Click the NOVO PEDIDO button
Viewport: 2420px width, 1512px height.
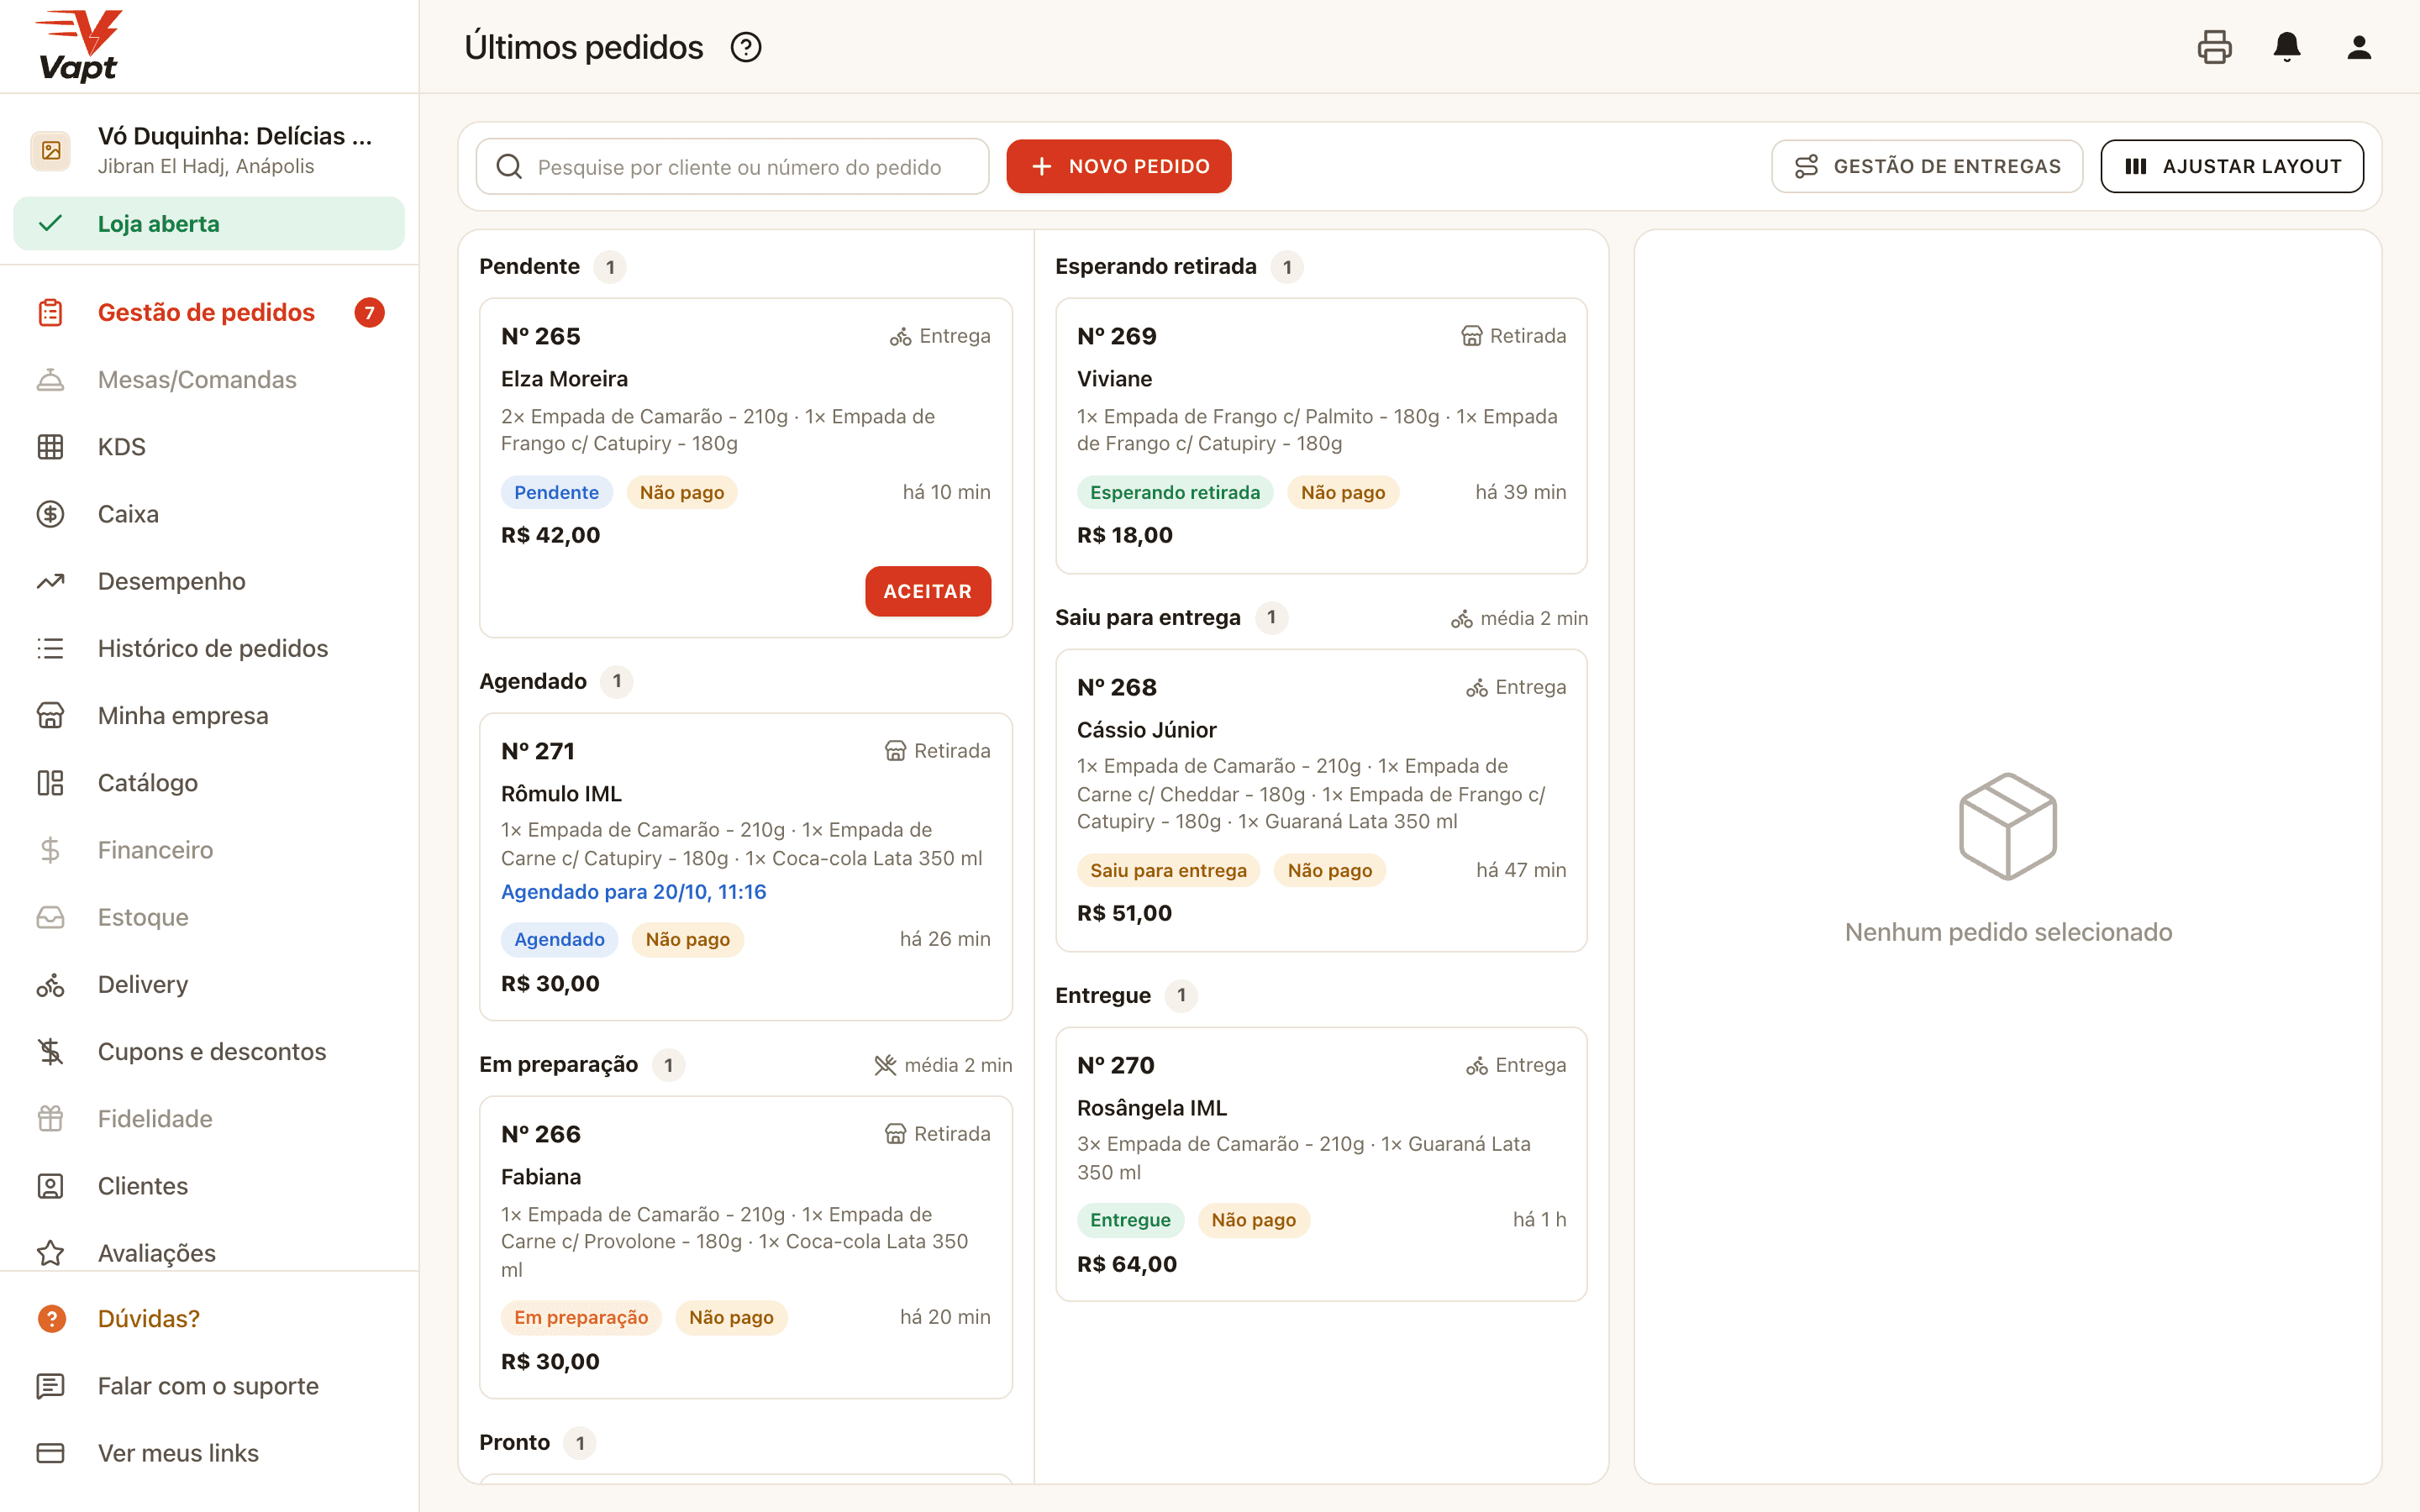click(1118, 166)
